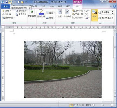Open the 文件 (File) tab
The width and height of the screenshot is (117, 108).
coord(6,6)
